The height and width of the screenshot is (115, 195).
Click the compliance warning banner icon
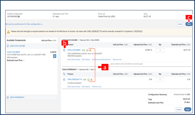click(x=8, y=32)
